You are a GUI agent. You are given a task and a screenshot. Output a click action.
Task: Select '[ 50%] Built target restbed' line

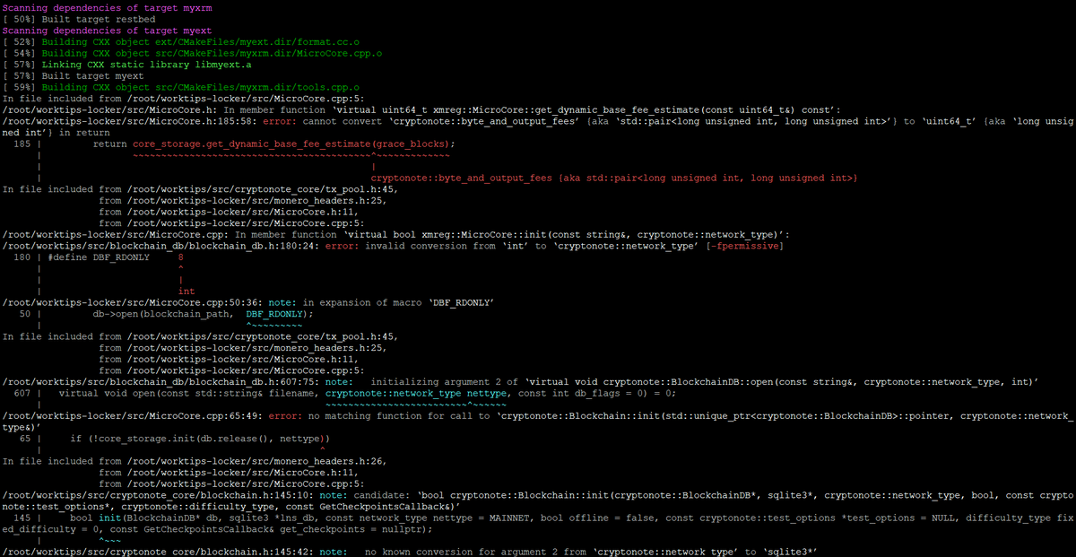tap(79, 19)
